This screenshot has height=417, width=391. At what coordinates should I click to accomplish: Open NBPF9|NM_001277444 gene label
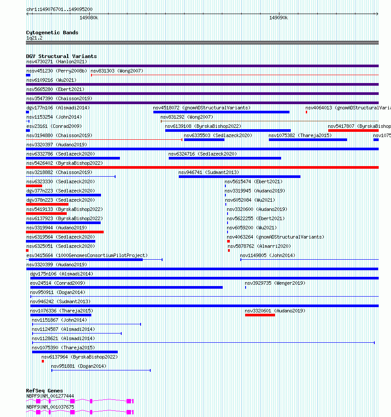[x=50, y=396]
